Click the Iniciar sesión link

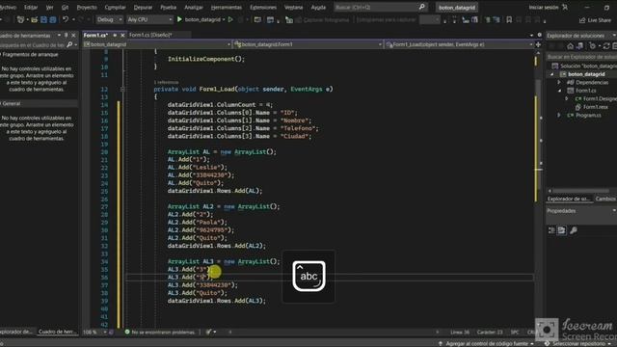click(544, 7)
